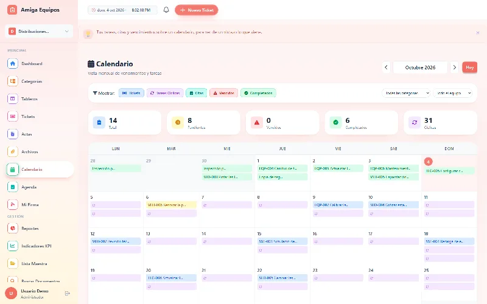Viewport: 487px width, 304px height.
Task: Open the blue event on October 15
Action: pos(282,241)
